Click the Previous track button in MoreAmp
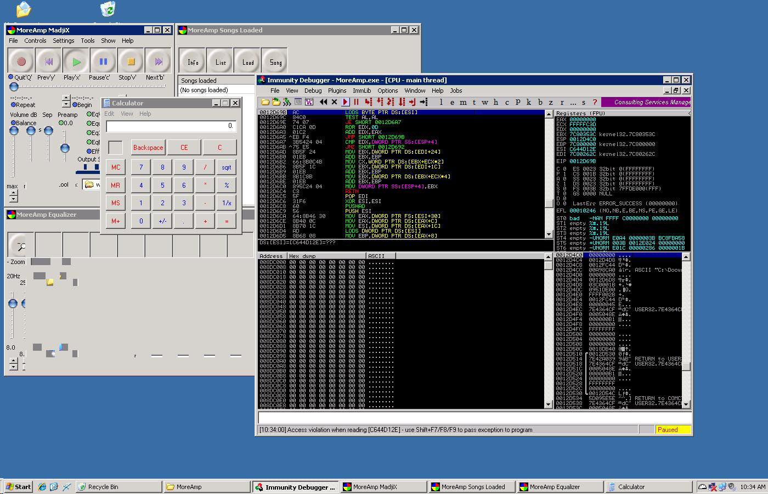768x494 pixels. coord(49,61)
